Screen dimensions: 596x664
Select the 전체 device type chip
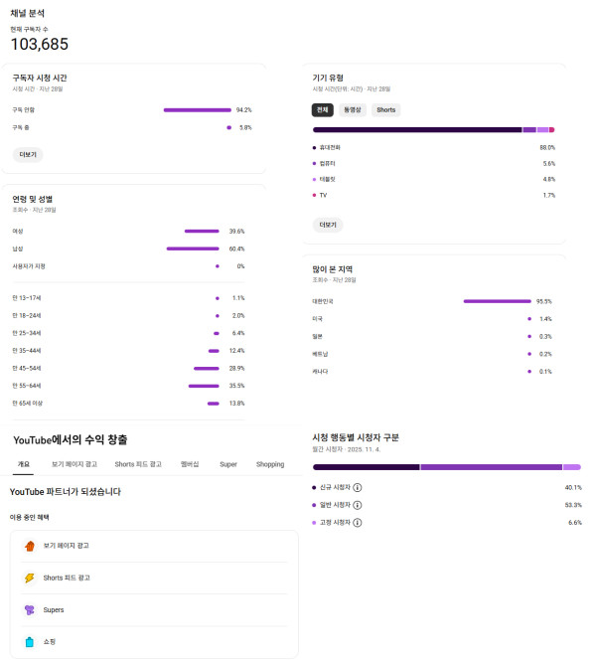click(321, 110)
